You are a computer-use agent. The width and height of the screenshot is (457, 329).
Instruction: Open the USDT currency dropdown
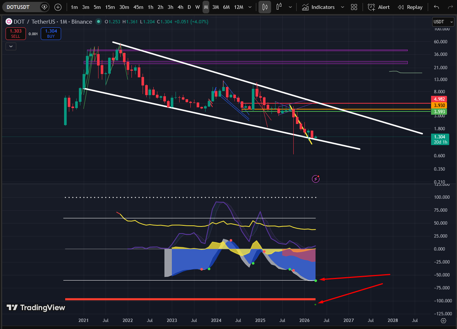pos(443,22)
